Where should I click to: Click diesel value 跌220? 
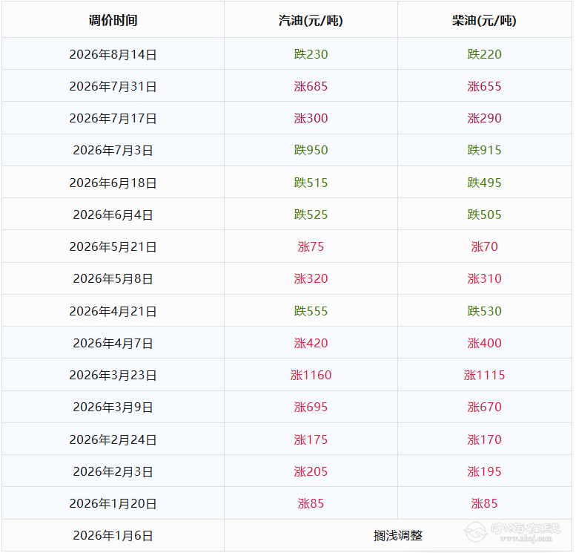(x=484, y=54)
